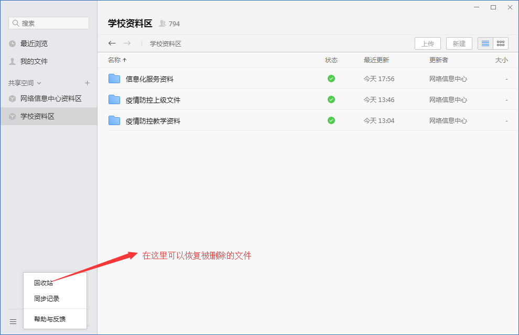Click the forward navigation arrow
The width and height of the screenshot is (519, 335).
pyautogui.click(x=127, y=43)
